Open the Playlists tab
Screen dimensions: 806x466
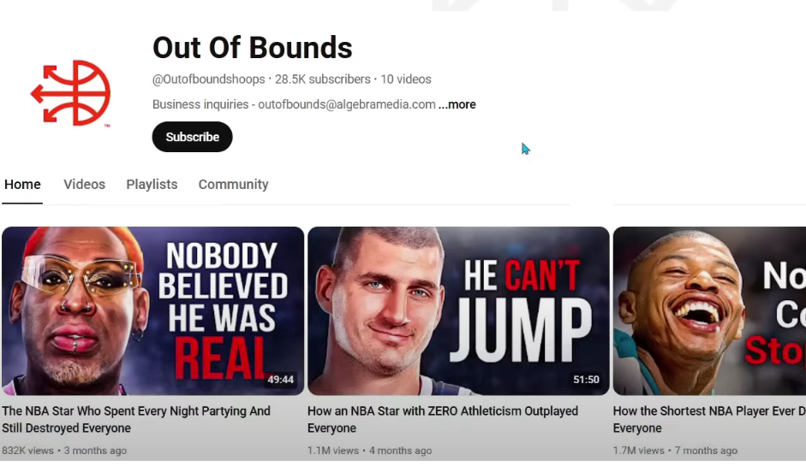pos(152,184)
